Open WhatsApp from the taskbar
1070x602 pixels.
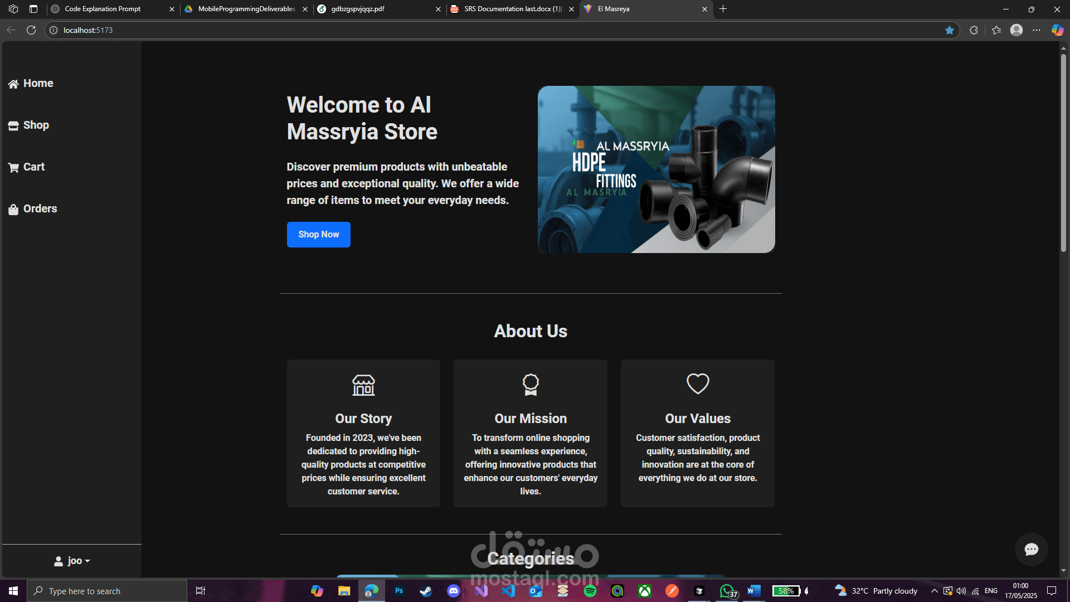(x=727, y=591)
